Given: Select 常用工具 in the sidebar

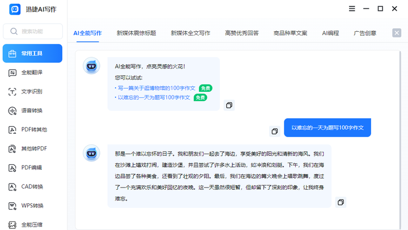Looking at the screenshot, I should (32, 53).
